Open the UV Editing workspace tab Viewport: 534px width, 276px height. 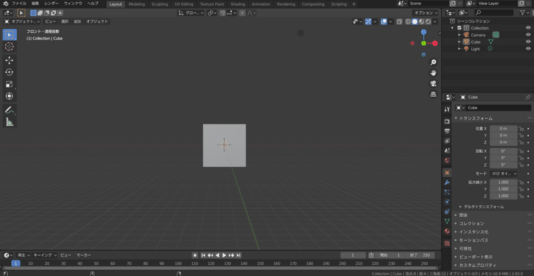click(x=184, y=4)
